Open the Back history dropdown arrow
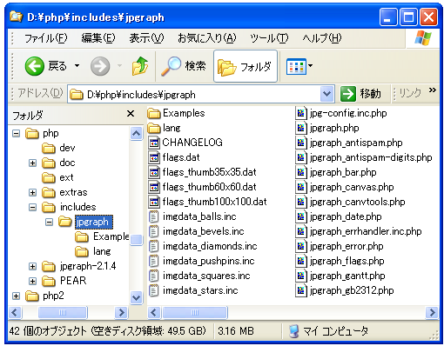The image size is (444, 346). pyautogui.click(x=77, y=66)
